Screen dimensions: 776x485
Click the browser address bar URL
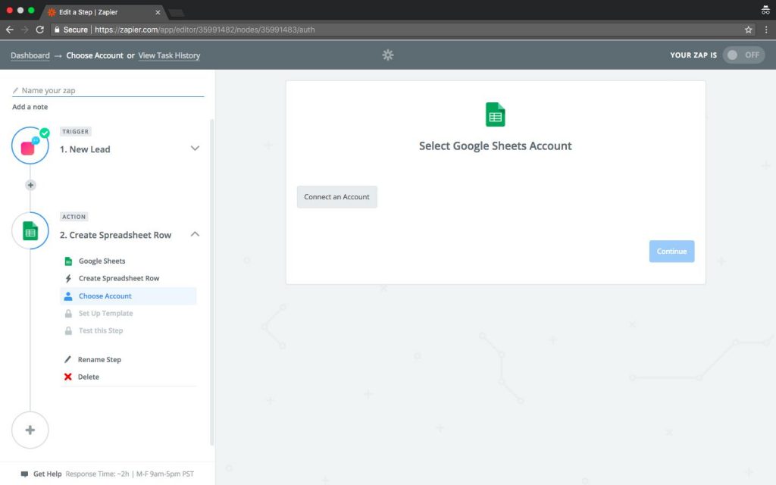(205, 30)
